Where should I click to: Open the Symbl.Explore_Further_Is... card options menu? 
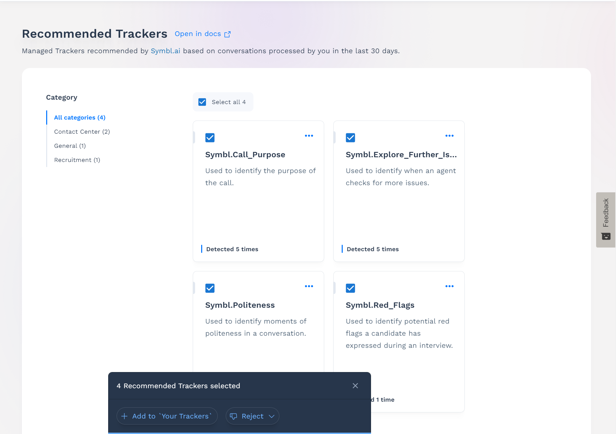click(450, 136)
